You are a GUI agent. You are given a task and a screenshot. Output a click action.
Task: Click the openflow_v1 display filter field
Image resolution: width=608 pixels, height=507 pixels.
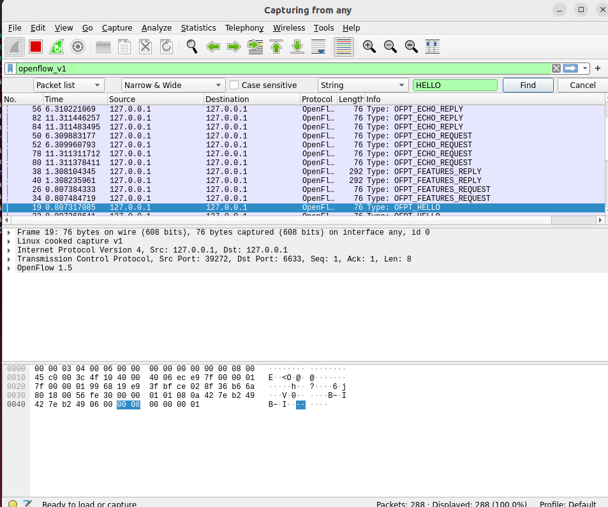283,69
